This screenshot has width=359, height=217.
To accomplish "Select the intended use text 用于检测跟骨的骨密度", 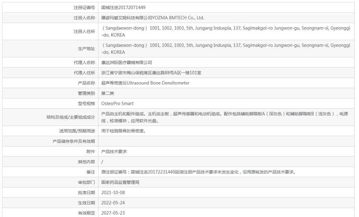I will [x=123, y=131].
